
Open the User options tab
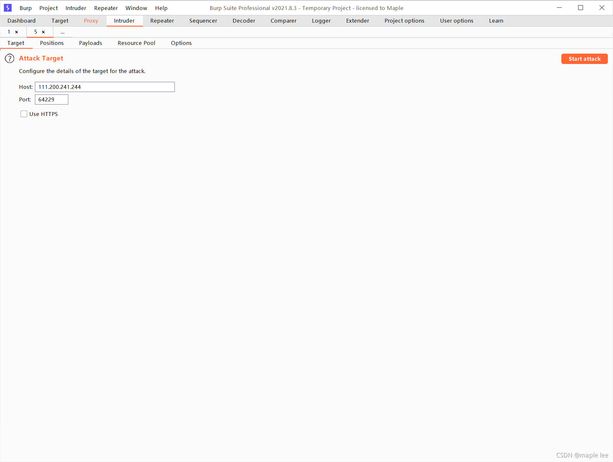(x=457, y=21)
